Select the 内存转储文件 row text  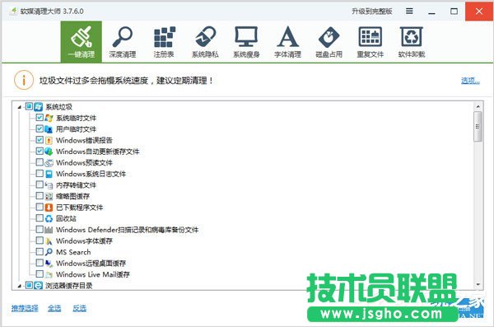pos(76,185)
